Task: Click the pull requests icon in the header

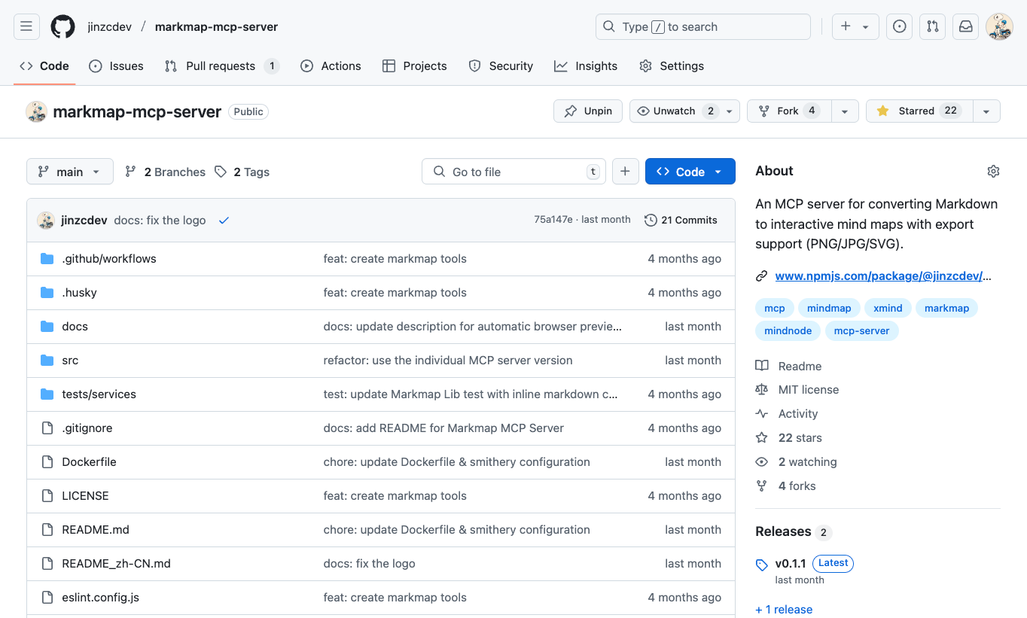Action: (x=932, y=26)
